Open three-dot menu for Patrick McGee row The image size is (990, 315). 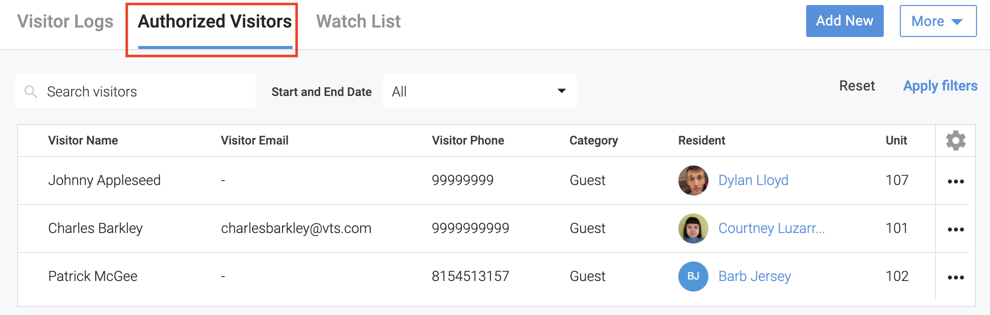pyautogui.click(x=955, y=277)
